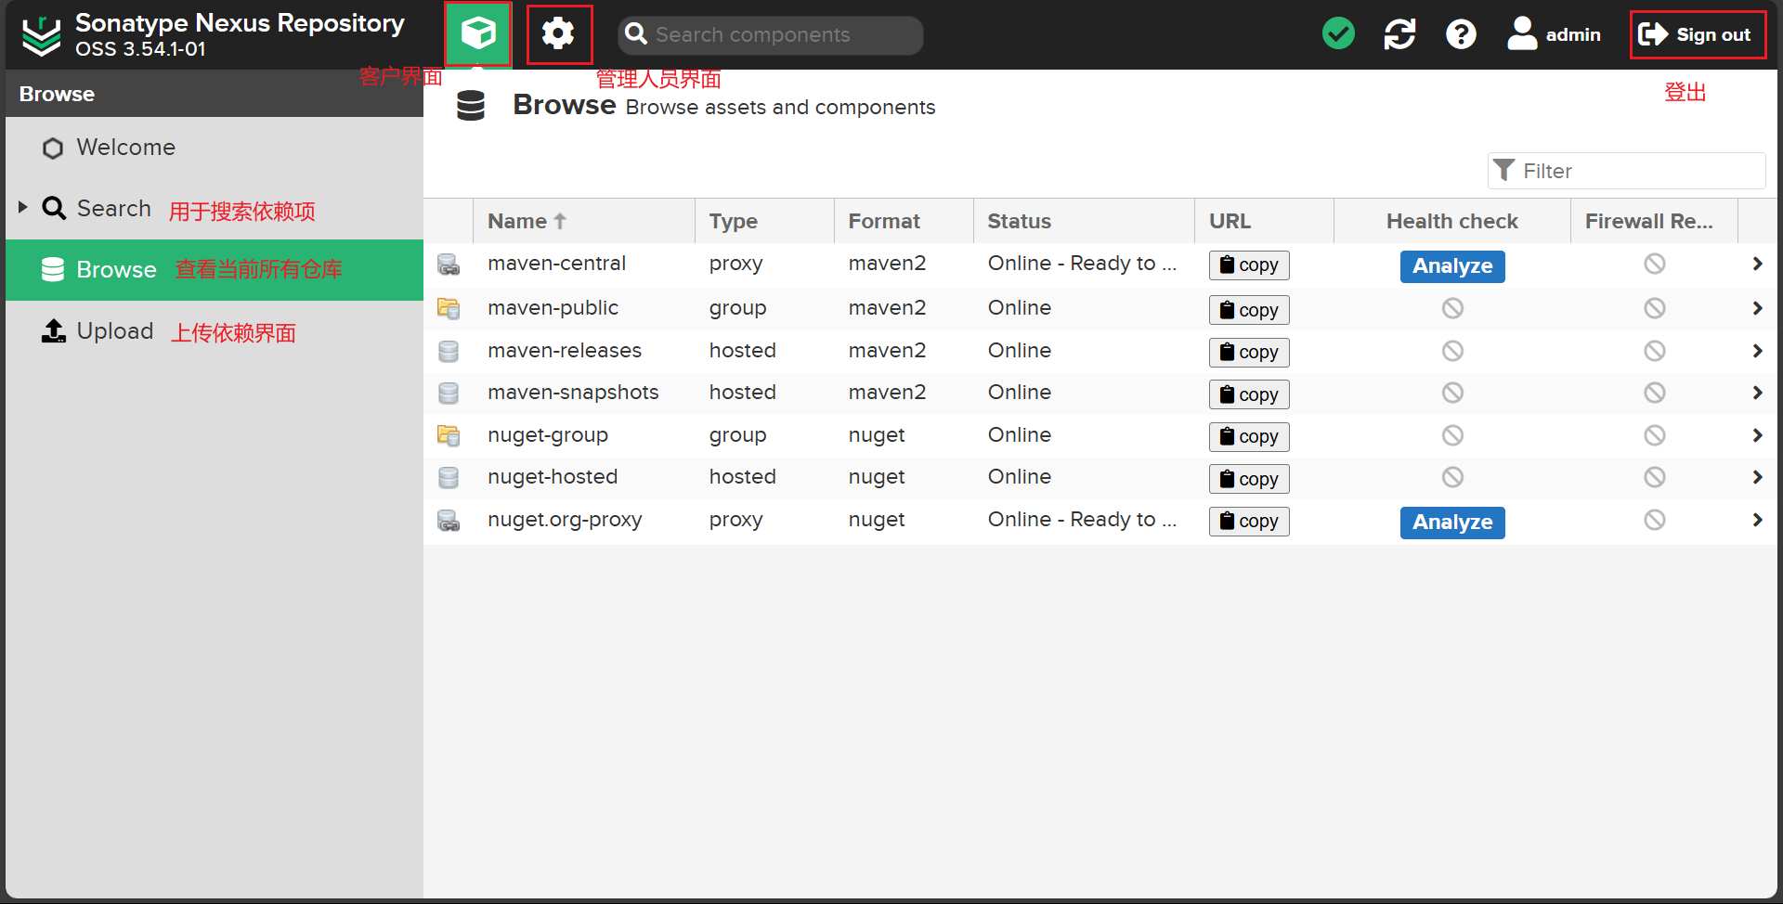
Task: Expand the Search tree arrow
Action: pyautogui.click(x=23, y=207)
